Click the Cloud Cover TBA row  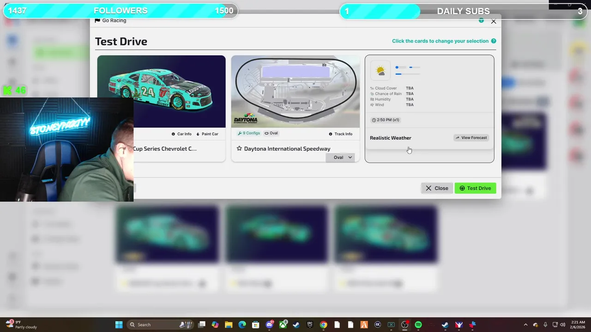click(x=392, y=88)
